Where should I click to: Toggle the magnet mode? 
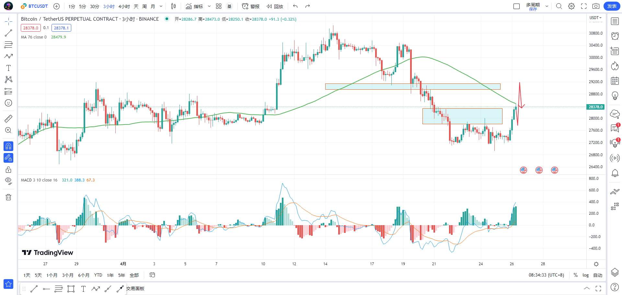click(8, 146)
